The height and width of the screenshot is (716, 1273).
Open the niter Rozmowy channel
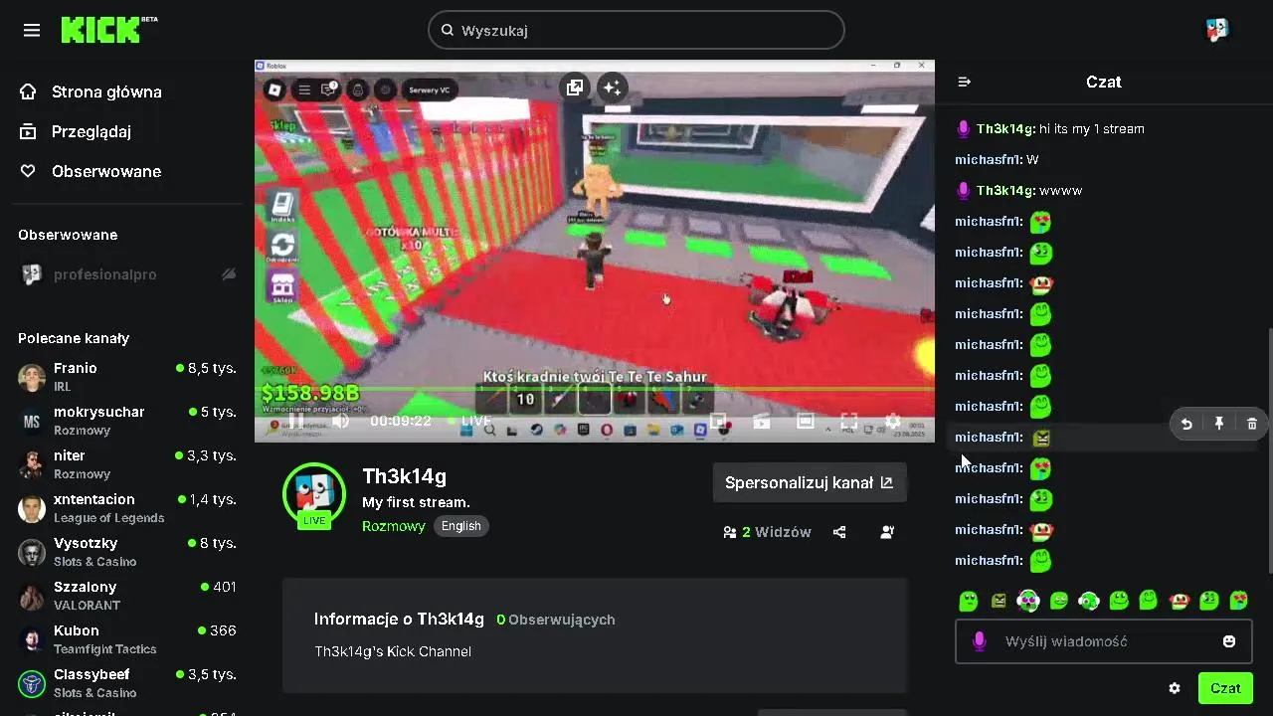[x=126, y=464]
